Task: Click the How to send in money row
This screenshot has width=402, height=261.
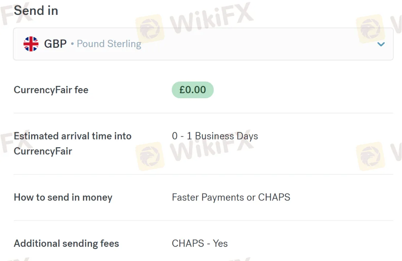Action: [63, 197]
